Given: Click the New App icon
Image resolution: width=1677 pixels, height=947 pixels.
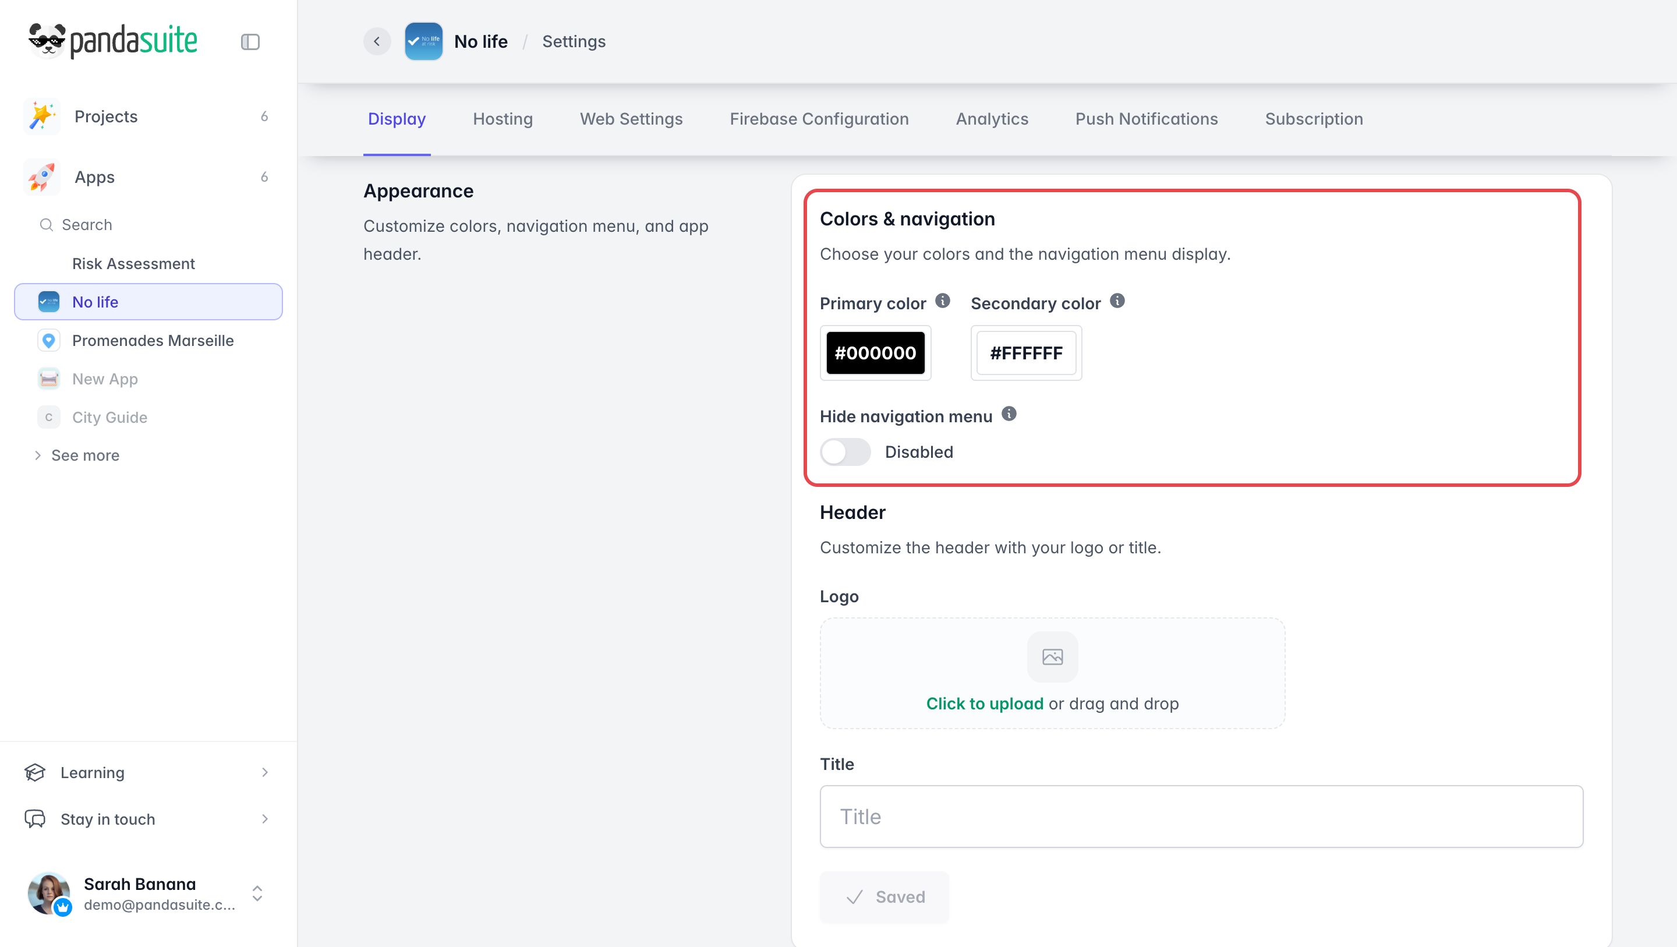Looking at the screenshot, I should pyautogui.click(x=49, y=379).
